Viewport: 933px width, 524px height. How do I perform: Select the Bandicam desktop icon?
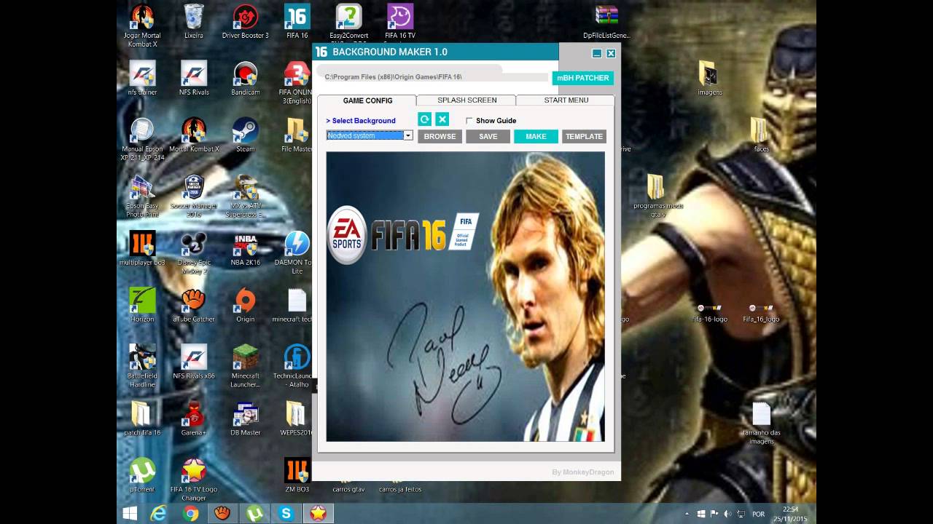point(246,79)
